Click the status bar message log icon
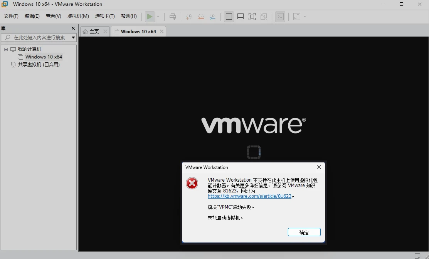The width and height of the screenshot is (429, 259). 417,256
